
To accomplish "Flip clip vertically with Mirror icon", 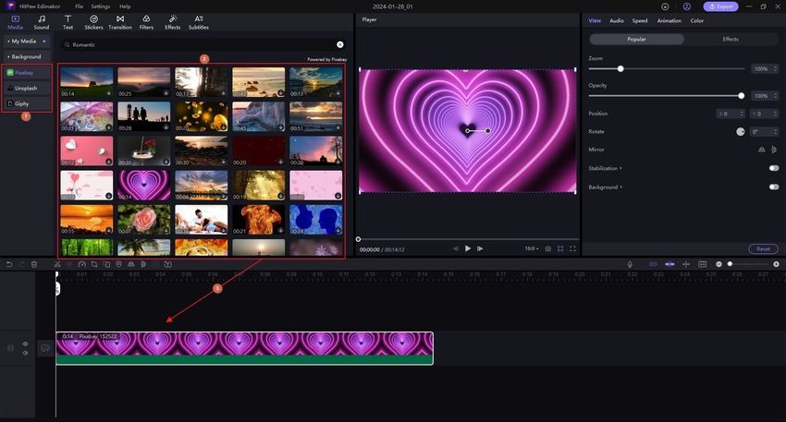I will coord(774,150).
